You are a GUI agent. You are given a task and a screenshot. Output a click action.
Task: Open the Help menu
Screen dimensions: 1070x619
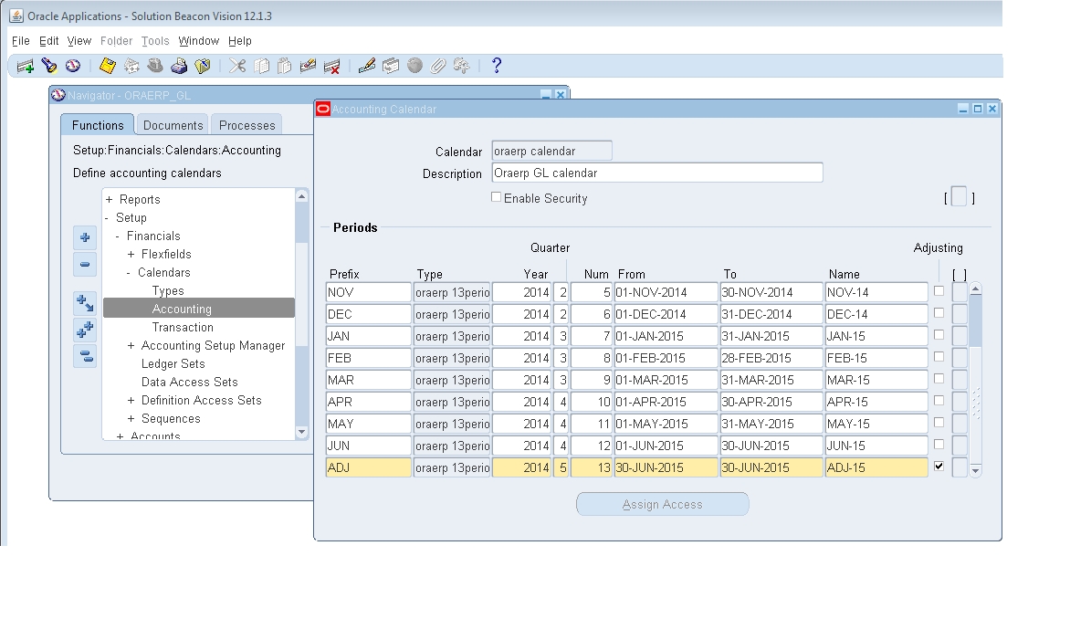pyautogui.click(x=239, y=41)
